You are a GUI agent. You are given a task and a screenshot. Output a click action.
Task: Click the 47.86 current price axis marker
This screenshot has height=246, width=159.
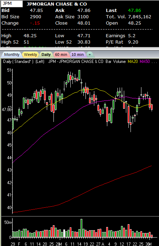tap(7, 109)
